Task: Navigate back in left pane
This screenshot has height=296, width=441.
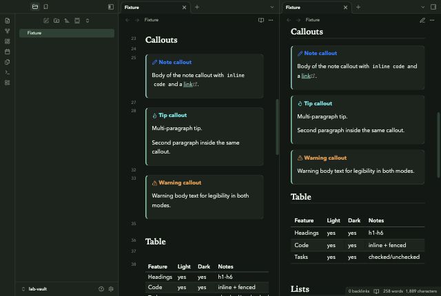Action: coord(127,20)
